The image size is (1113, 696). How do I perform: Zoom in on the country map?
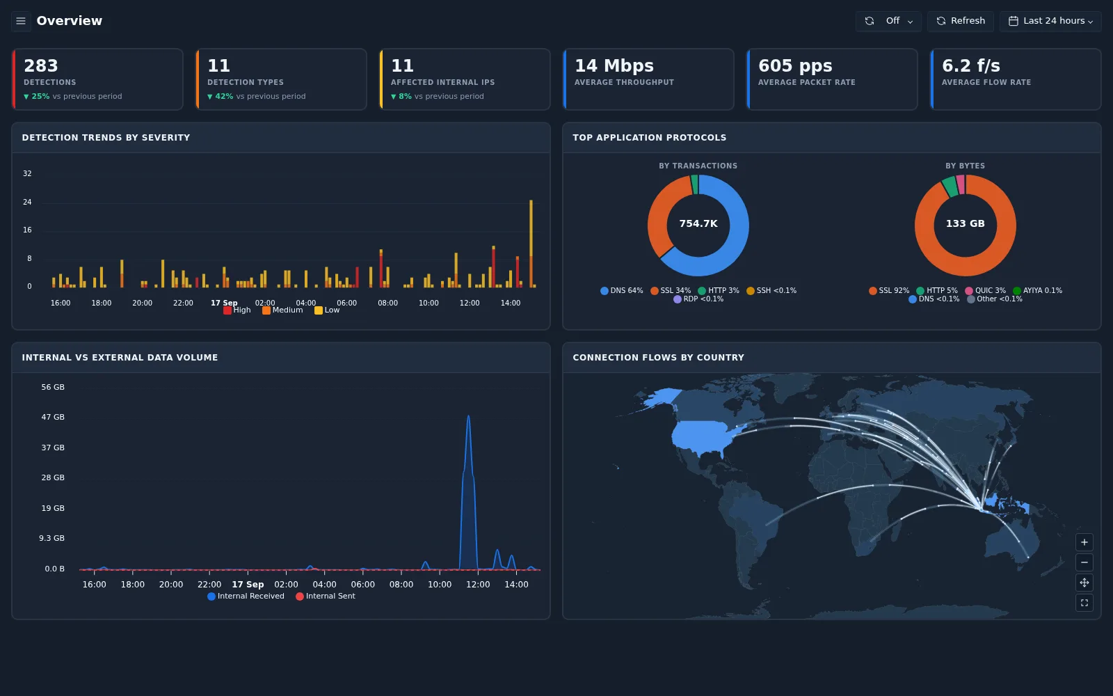1084,542
